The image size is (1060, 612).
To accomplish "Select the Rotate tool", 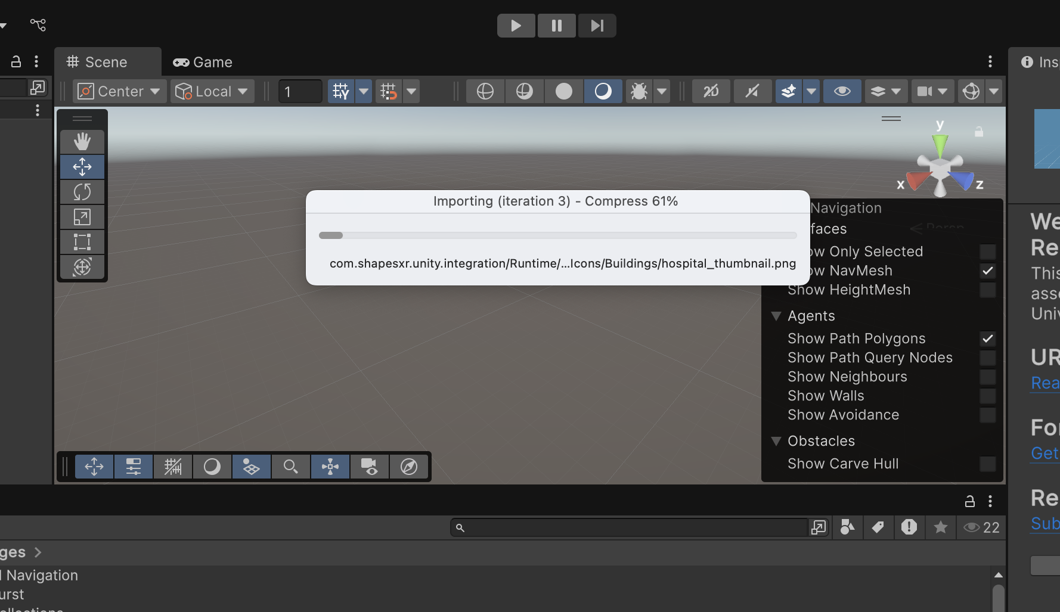I will coord(82,192).
